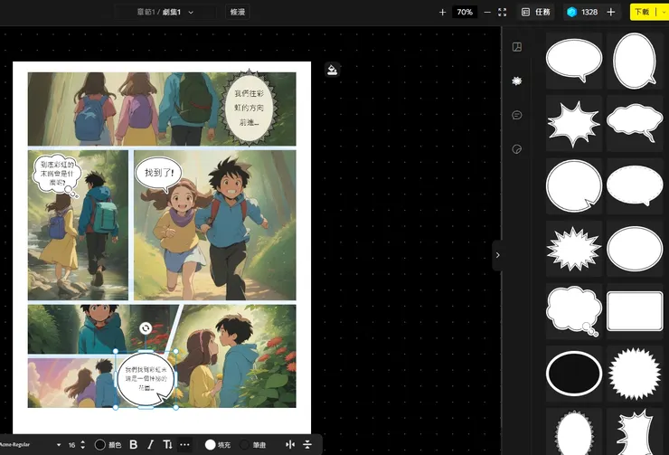Toggle the fill (填充) option

tap(216, 444)
